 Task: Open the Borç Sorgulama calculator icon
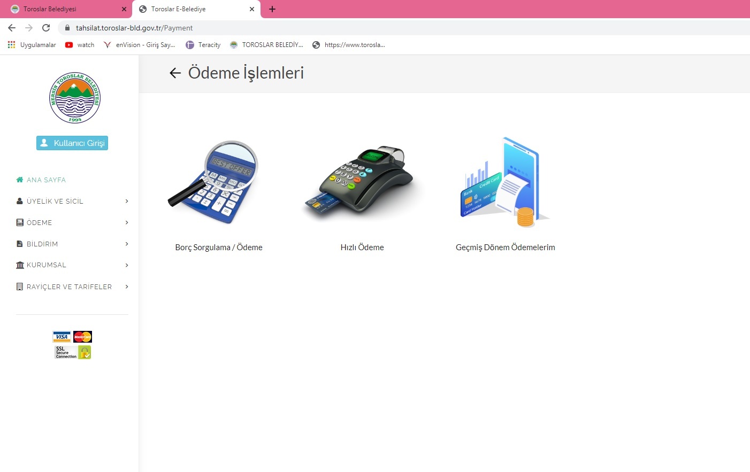click(x=214, y=182)
